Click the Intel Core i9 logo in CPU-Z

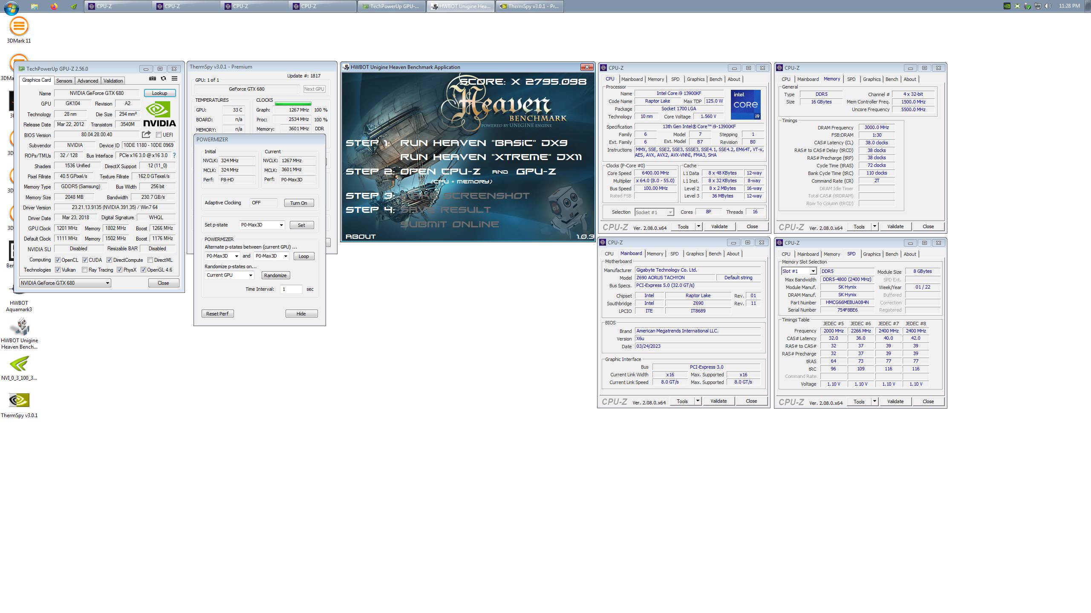(x=746, y=105)
